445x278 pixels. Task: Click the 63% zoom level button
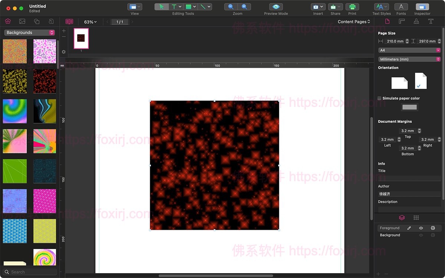[90, 22]
